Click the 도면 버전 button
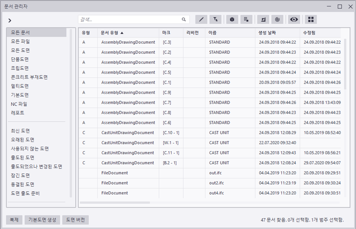 pyautogui.click(x=75, y=220)
